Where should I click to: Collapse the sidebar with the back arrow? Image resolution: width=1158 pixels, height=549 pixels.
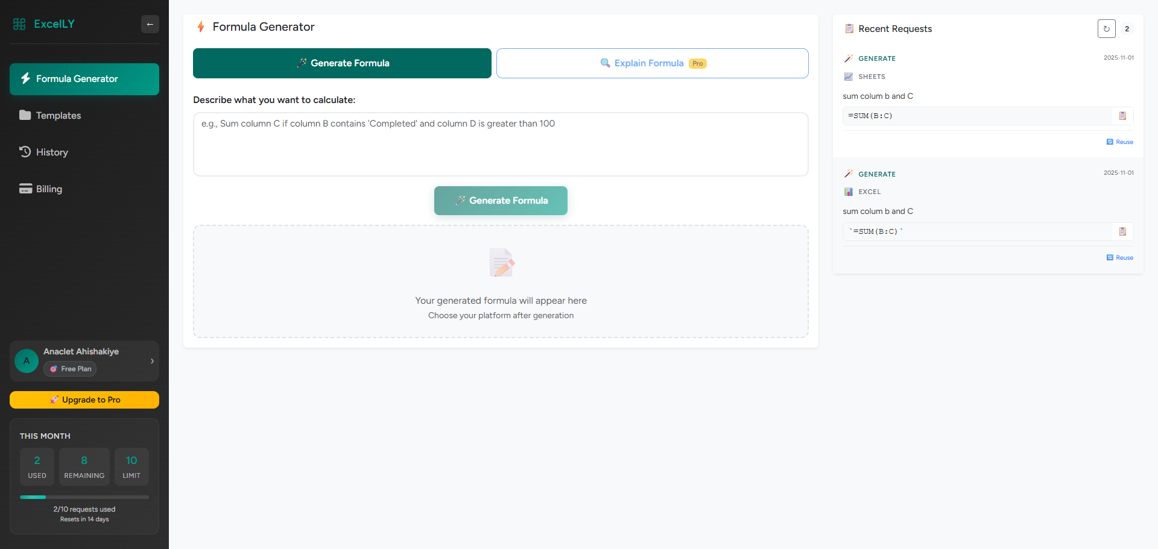click(x=150, y=24)
